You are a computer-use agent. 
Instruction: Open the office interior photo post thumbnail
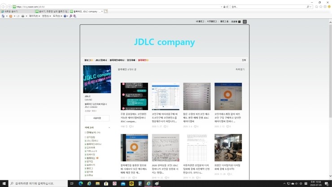click(x=228, y=147)
